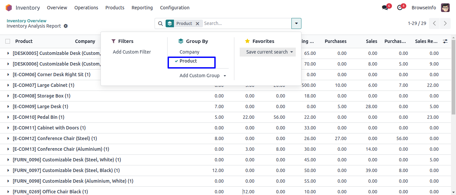This screenshot has height=195, width=456.
Task: Click the user avatar picture
Action: pos(445,8)
